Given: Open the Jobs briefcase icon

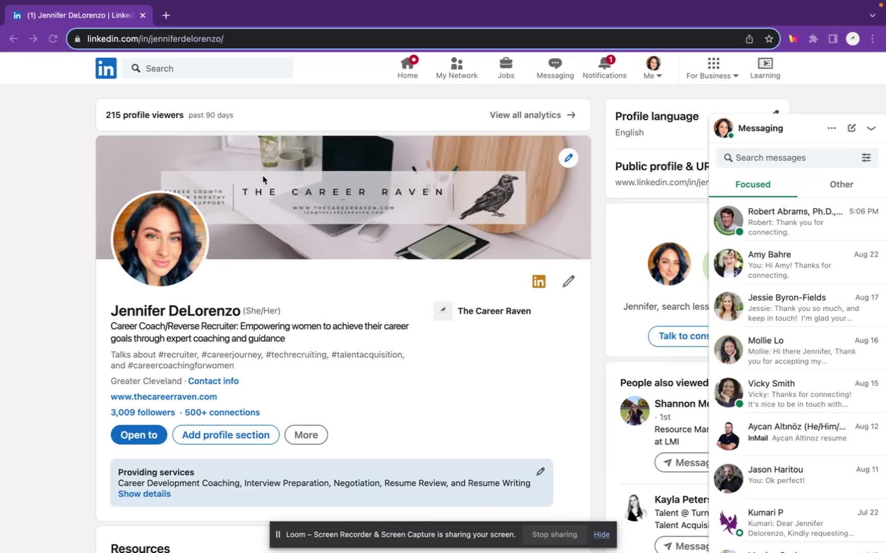Looking at the screenshot, I should point(506,68).
